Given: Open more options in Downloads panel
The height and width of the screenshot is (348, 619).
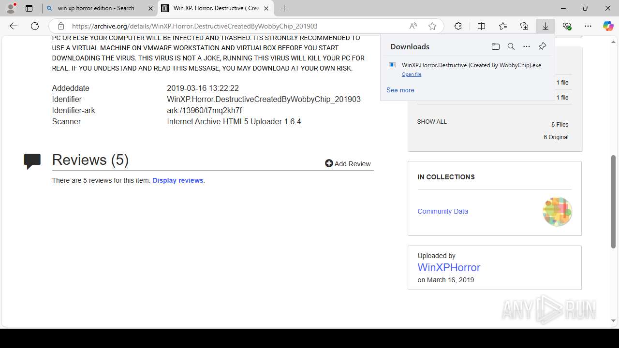Looking at the screenshot, I should coord(527,46).
